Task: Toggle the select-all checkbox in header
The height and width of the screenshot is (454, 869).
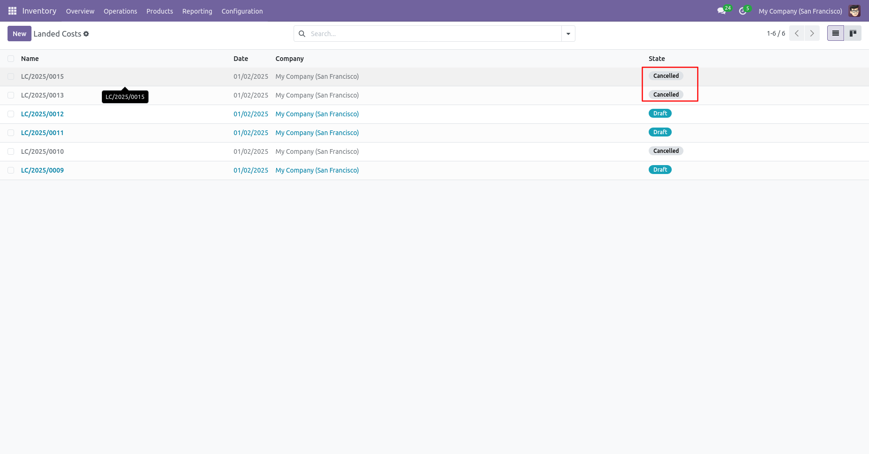Action: point(11,59)
